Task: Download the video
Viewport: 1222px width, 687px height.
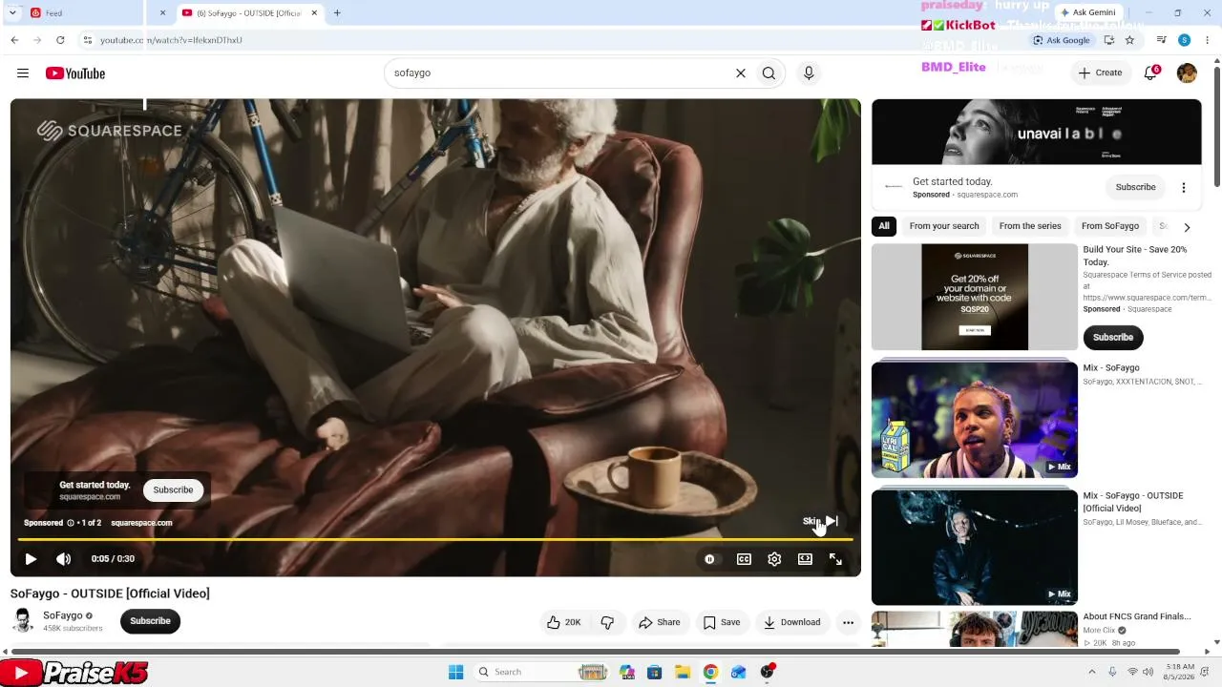Action: click(x=792, y=622)
